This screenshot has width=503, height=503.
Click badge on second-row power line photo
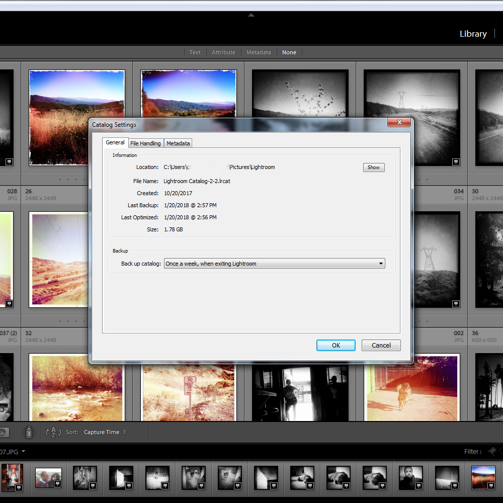[x=456, y=303]
